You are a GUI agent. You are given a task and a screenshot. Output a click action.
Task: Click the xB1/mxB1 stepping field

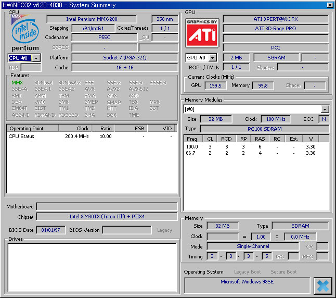click(x=93, y=28)
